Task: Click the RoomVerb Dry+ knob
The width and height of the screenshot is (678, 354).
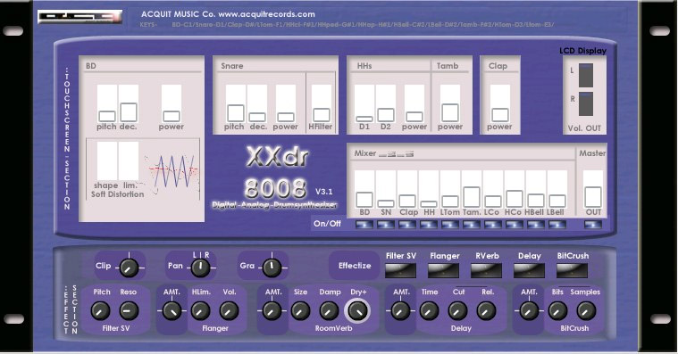Action: pos(357,310)
